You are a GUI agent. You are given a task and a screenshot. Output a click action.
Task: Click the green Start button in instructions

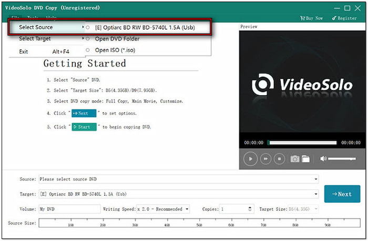[84, 127]
